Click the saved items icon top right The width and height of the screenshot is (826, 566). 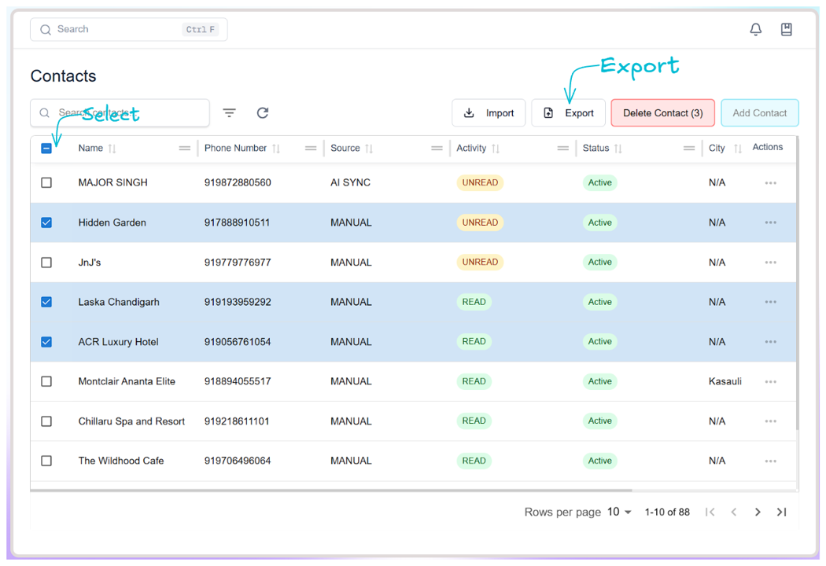pos(786,29)
